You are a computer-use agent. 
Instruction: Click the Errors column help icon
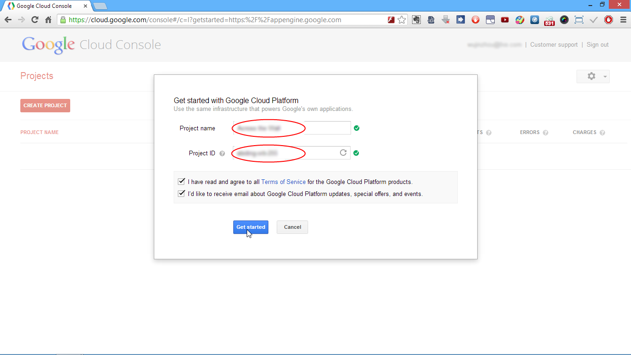(x=546, y=133)
